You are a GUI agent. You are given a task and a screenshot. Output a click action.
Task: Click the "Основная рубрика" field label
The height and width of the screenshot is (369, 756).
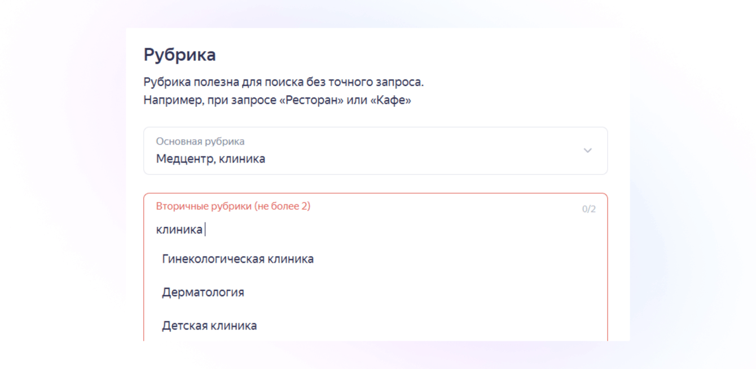click(x=200, y=142)
